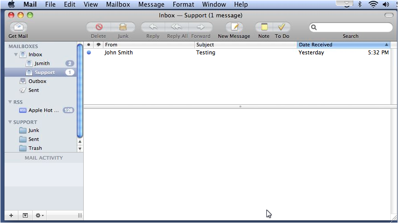
Task: Open the Format menu
Action: (183, 4)
